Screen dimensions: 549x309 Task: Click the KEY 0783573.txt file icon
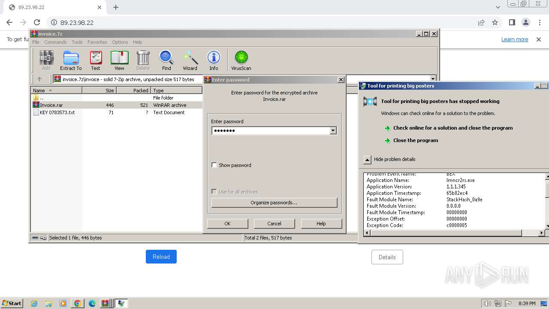(36, 112)
